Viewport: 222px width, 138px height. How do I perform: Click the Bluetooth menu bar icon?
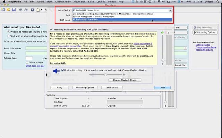(154, 2)
